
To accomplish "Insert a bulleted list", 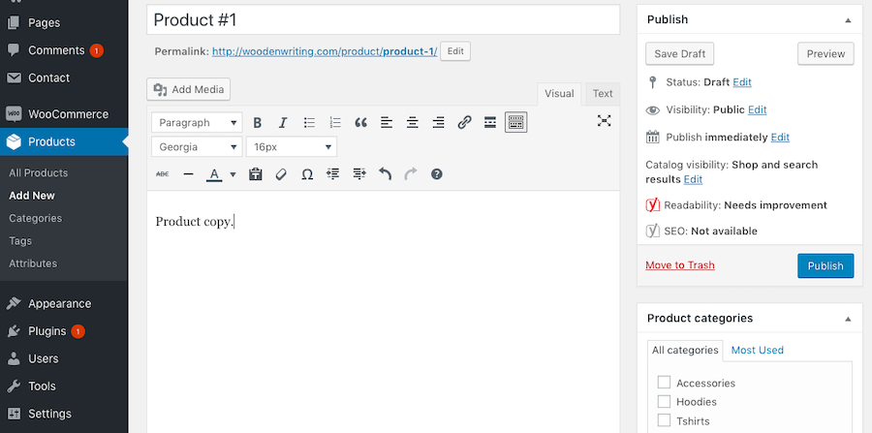I will point(309,122).
